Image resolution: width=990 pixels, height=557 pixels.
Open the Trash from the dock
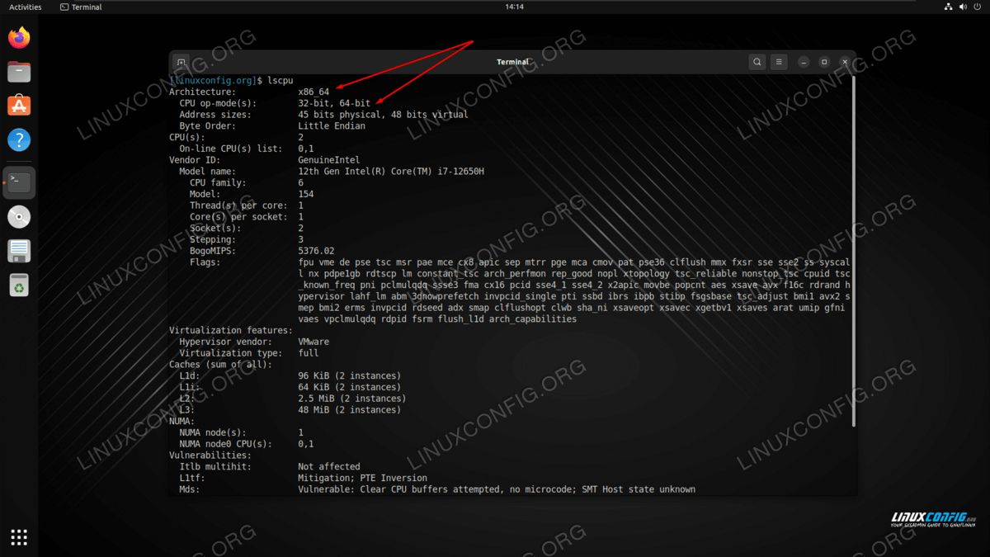click(19, 285)
